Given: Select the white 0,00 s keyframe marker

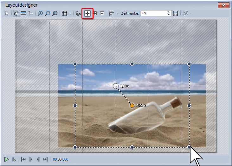Looking at the screenshot, I should pyautogui.click(x=116, y=86).
